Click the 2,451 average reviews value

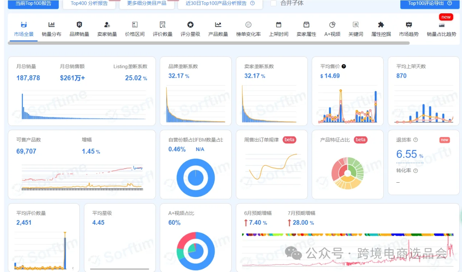click(24, 223)
